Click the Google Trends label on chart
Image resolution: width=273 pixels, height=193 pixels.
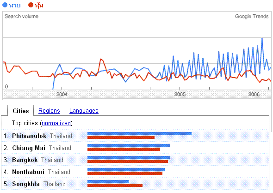click(x=252, y=16)
